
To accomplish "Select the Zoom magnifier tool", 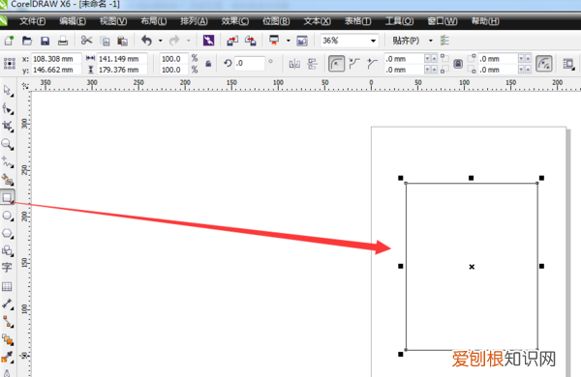I will pos(8,144).
